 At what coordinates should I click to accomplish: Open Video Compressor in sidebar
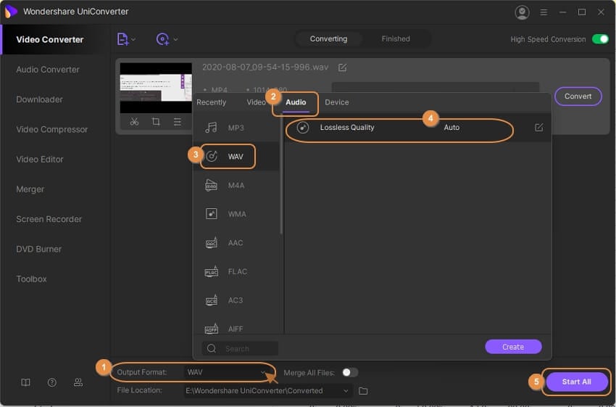[x=52, y=129]
